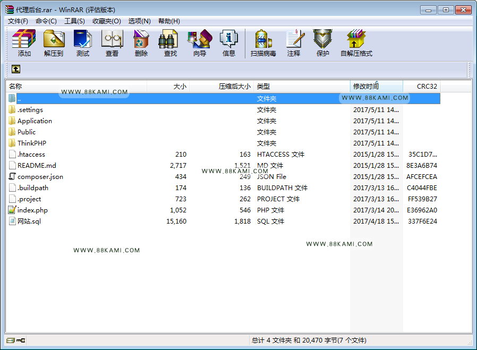Open the 选项(N) menu
The height and width of the screenshot is (350, 477).
click(139, 21)
